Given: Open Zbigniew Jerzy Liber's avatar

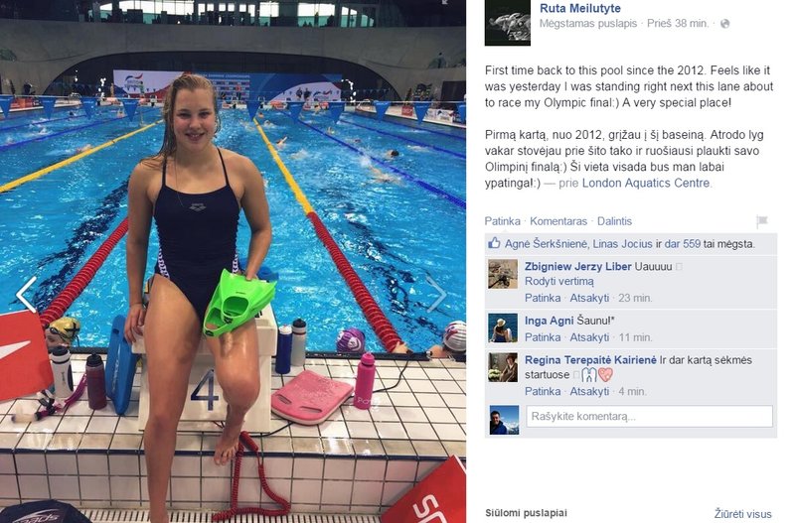Looking at the screenshot, I should (503, 274).
